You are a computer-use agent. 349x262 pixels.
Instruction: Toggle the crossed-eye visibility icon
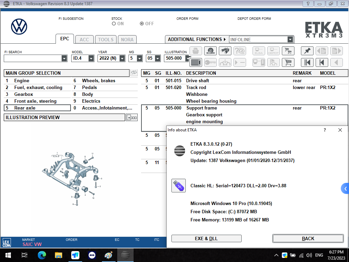point(134,73)
